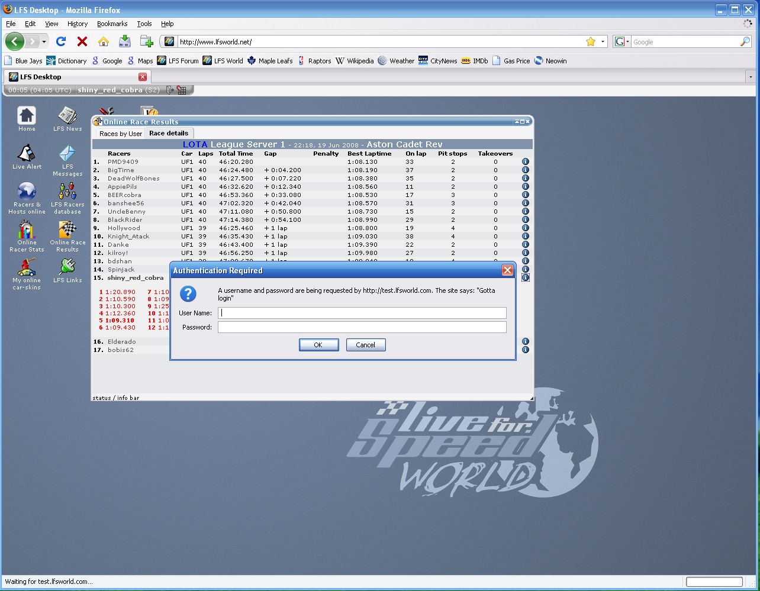Open the Wikipedia bookmark

coord(355,60)
